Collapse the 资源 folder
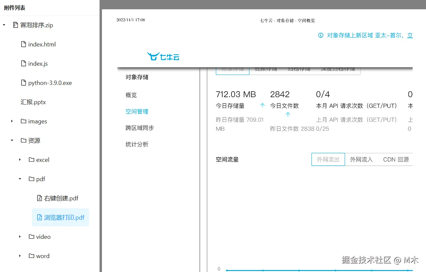This screenshot has width=426, height=272. point(12,141)
